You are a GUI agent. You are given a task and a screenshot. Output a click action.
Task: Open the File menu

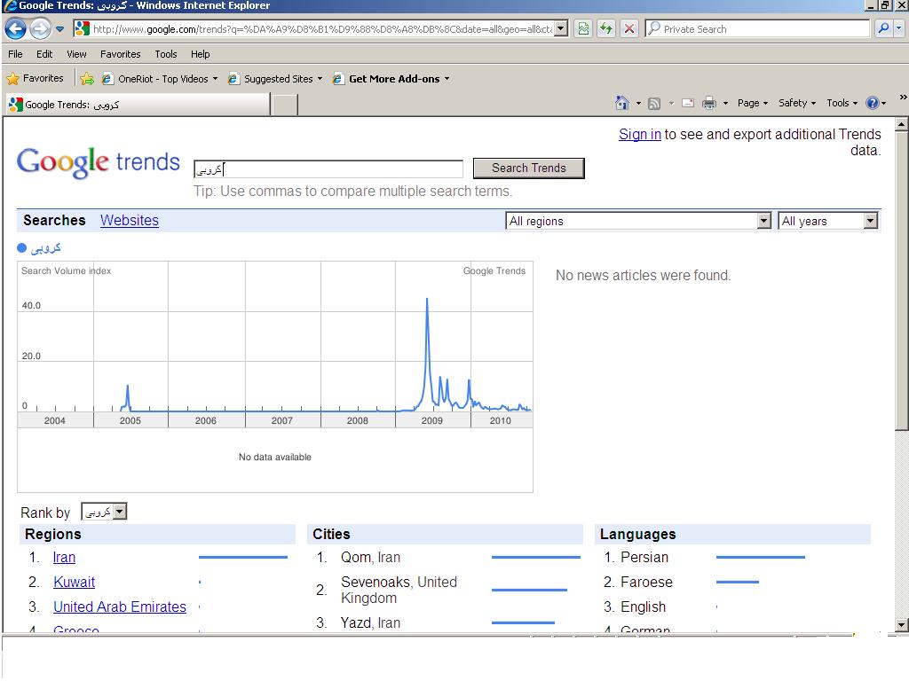pos(15,54)
